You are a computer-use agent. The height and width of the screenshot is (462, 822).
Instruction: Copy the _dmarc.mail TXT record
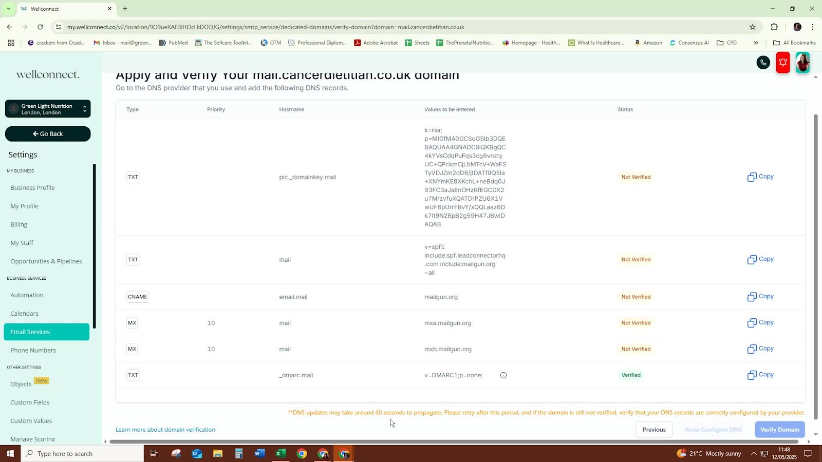(760, 375)
